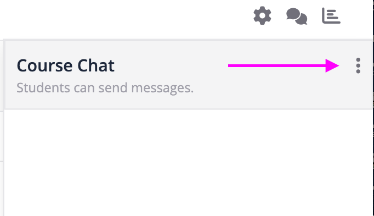374x216 pixels.
Task: Open the Course Chat three-dot menu
Action: (358, 65)
